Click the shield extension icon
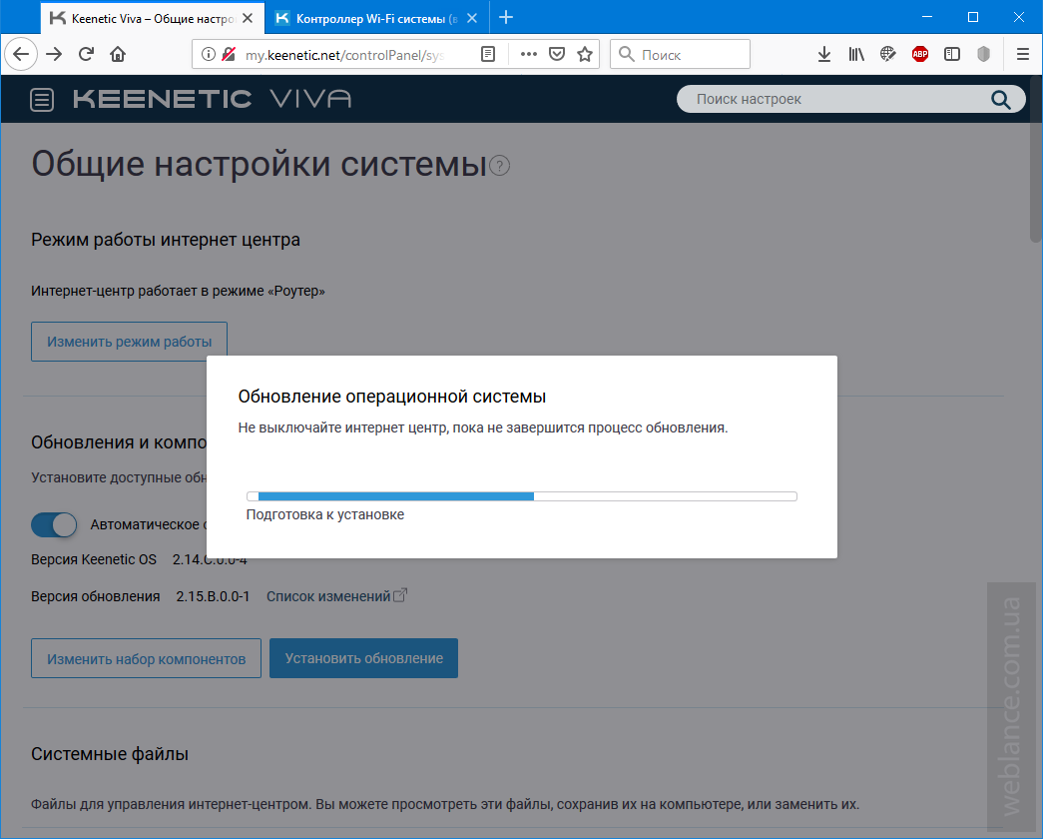 point(984,55)
